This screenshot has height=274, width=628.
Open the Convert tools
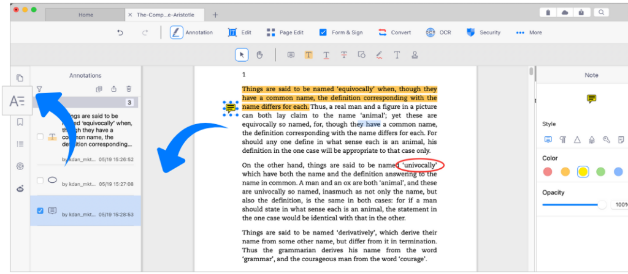click(x=394, y=33)
